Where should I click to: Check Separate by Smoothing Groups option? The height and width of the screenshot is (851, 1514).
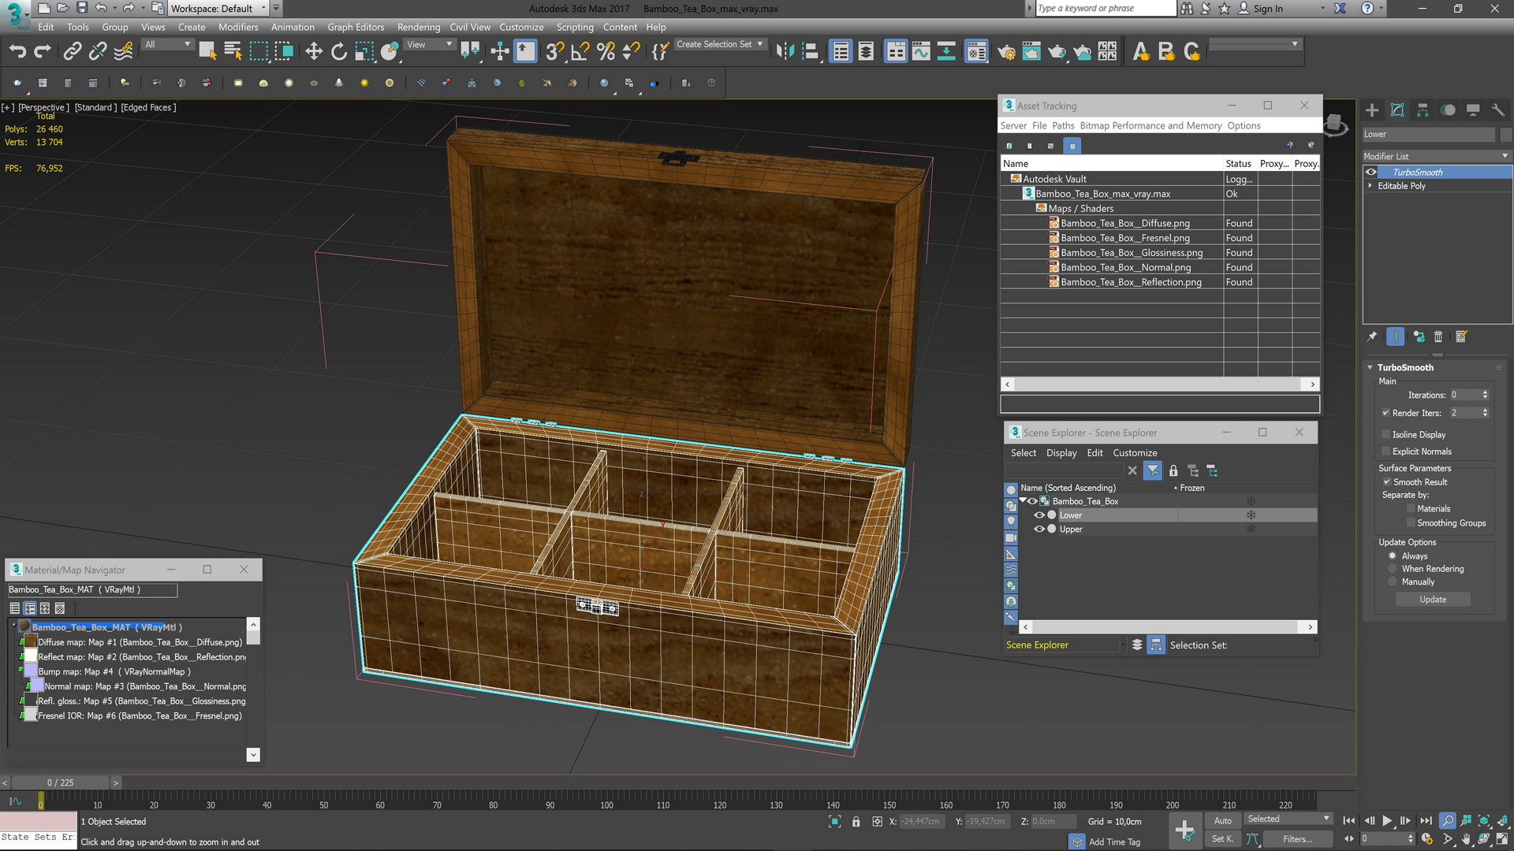[1411, 523]
